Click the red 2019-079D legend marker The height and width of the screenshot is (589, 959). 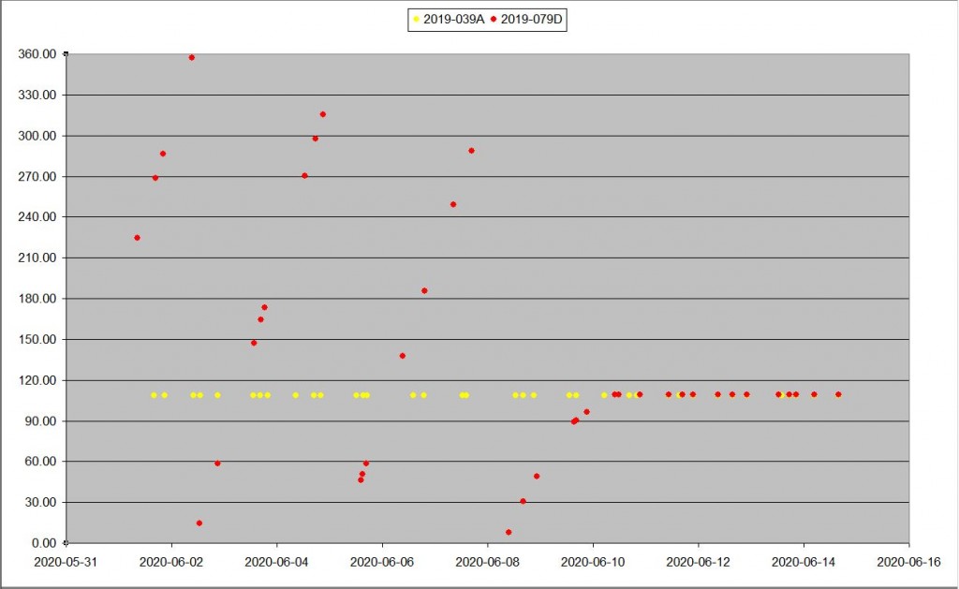tap(494, 20)
